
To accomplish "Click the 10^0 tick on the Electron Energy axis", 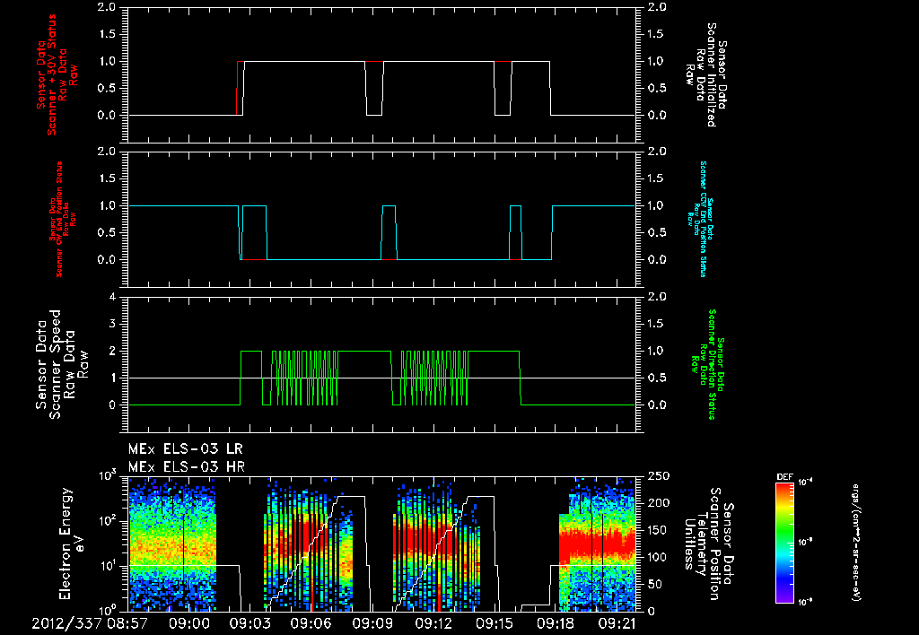I will [108, 609].
